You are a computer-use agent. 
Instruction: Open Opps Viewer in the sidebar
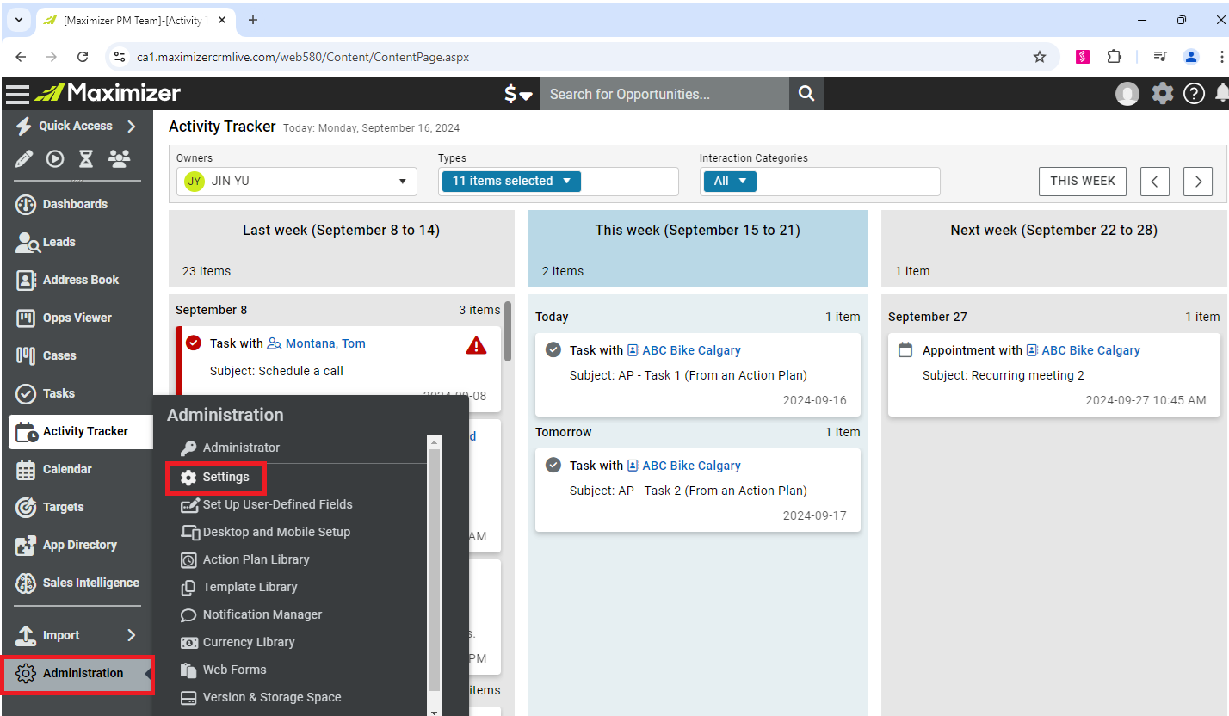point(77,318)
